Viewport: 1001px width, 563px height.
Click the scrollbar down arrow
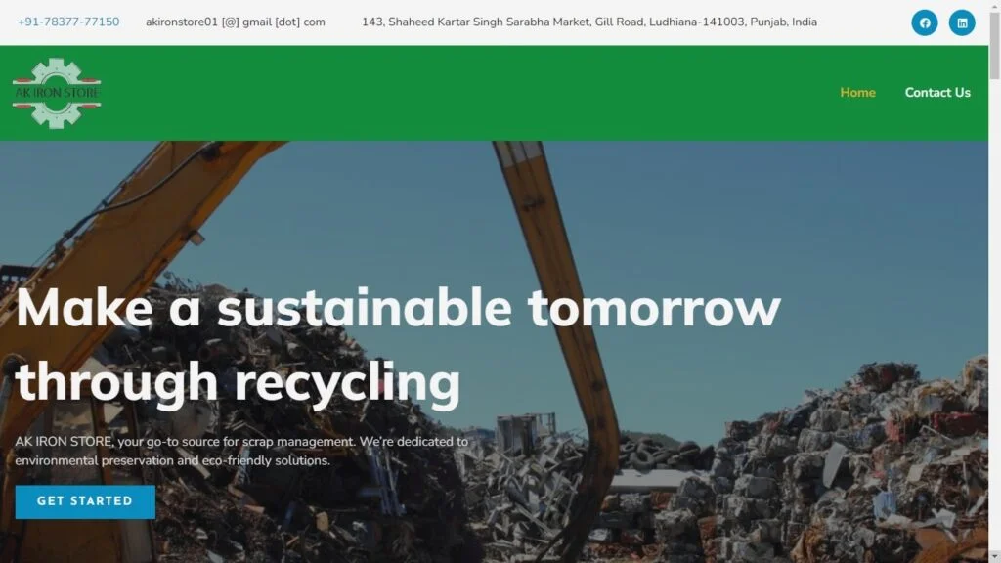[x=994, y=557]
